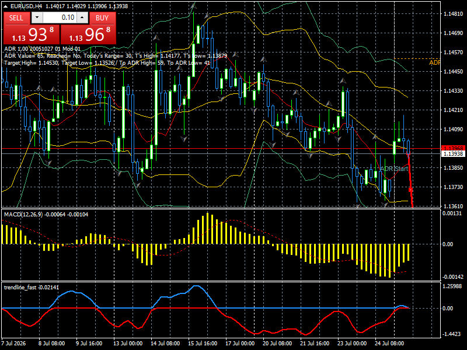The height and width of the screenshot is (350, 467).
Task: Decrease the lot volume with the down arrow
Action: coord(37,17)
